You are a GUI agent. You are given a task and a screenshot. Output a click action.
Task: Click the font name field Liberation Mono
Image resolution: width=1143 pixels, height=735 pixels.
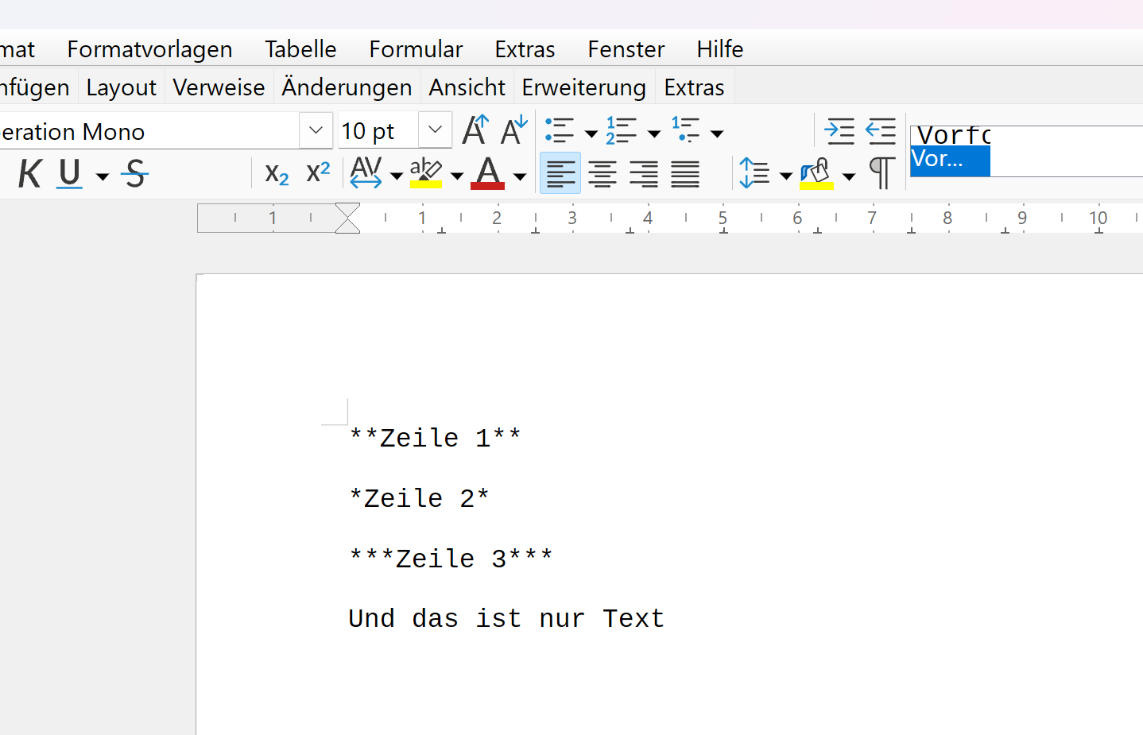[149, 131]
